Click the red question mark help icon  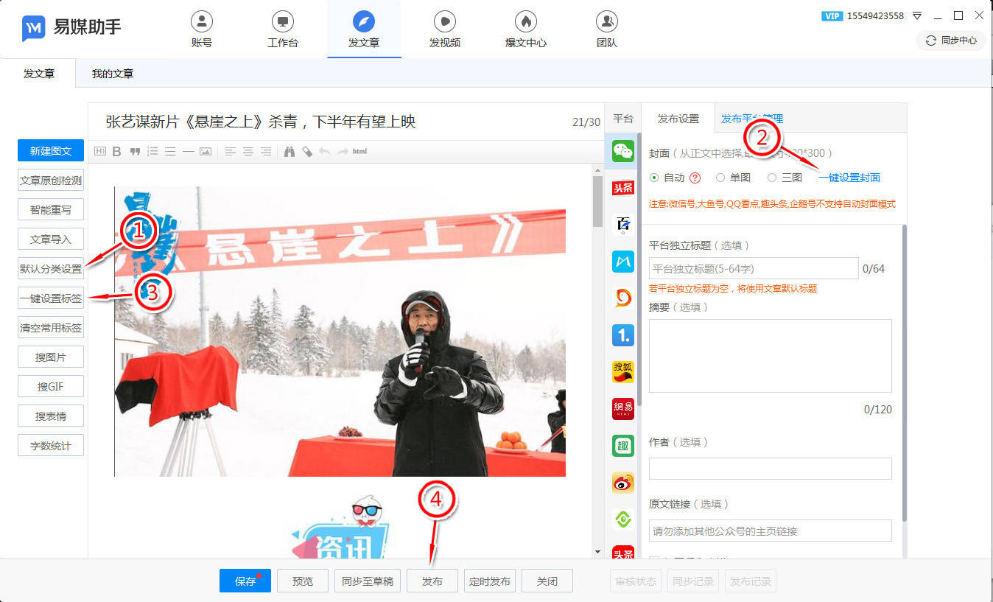[695, 178]
